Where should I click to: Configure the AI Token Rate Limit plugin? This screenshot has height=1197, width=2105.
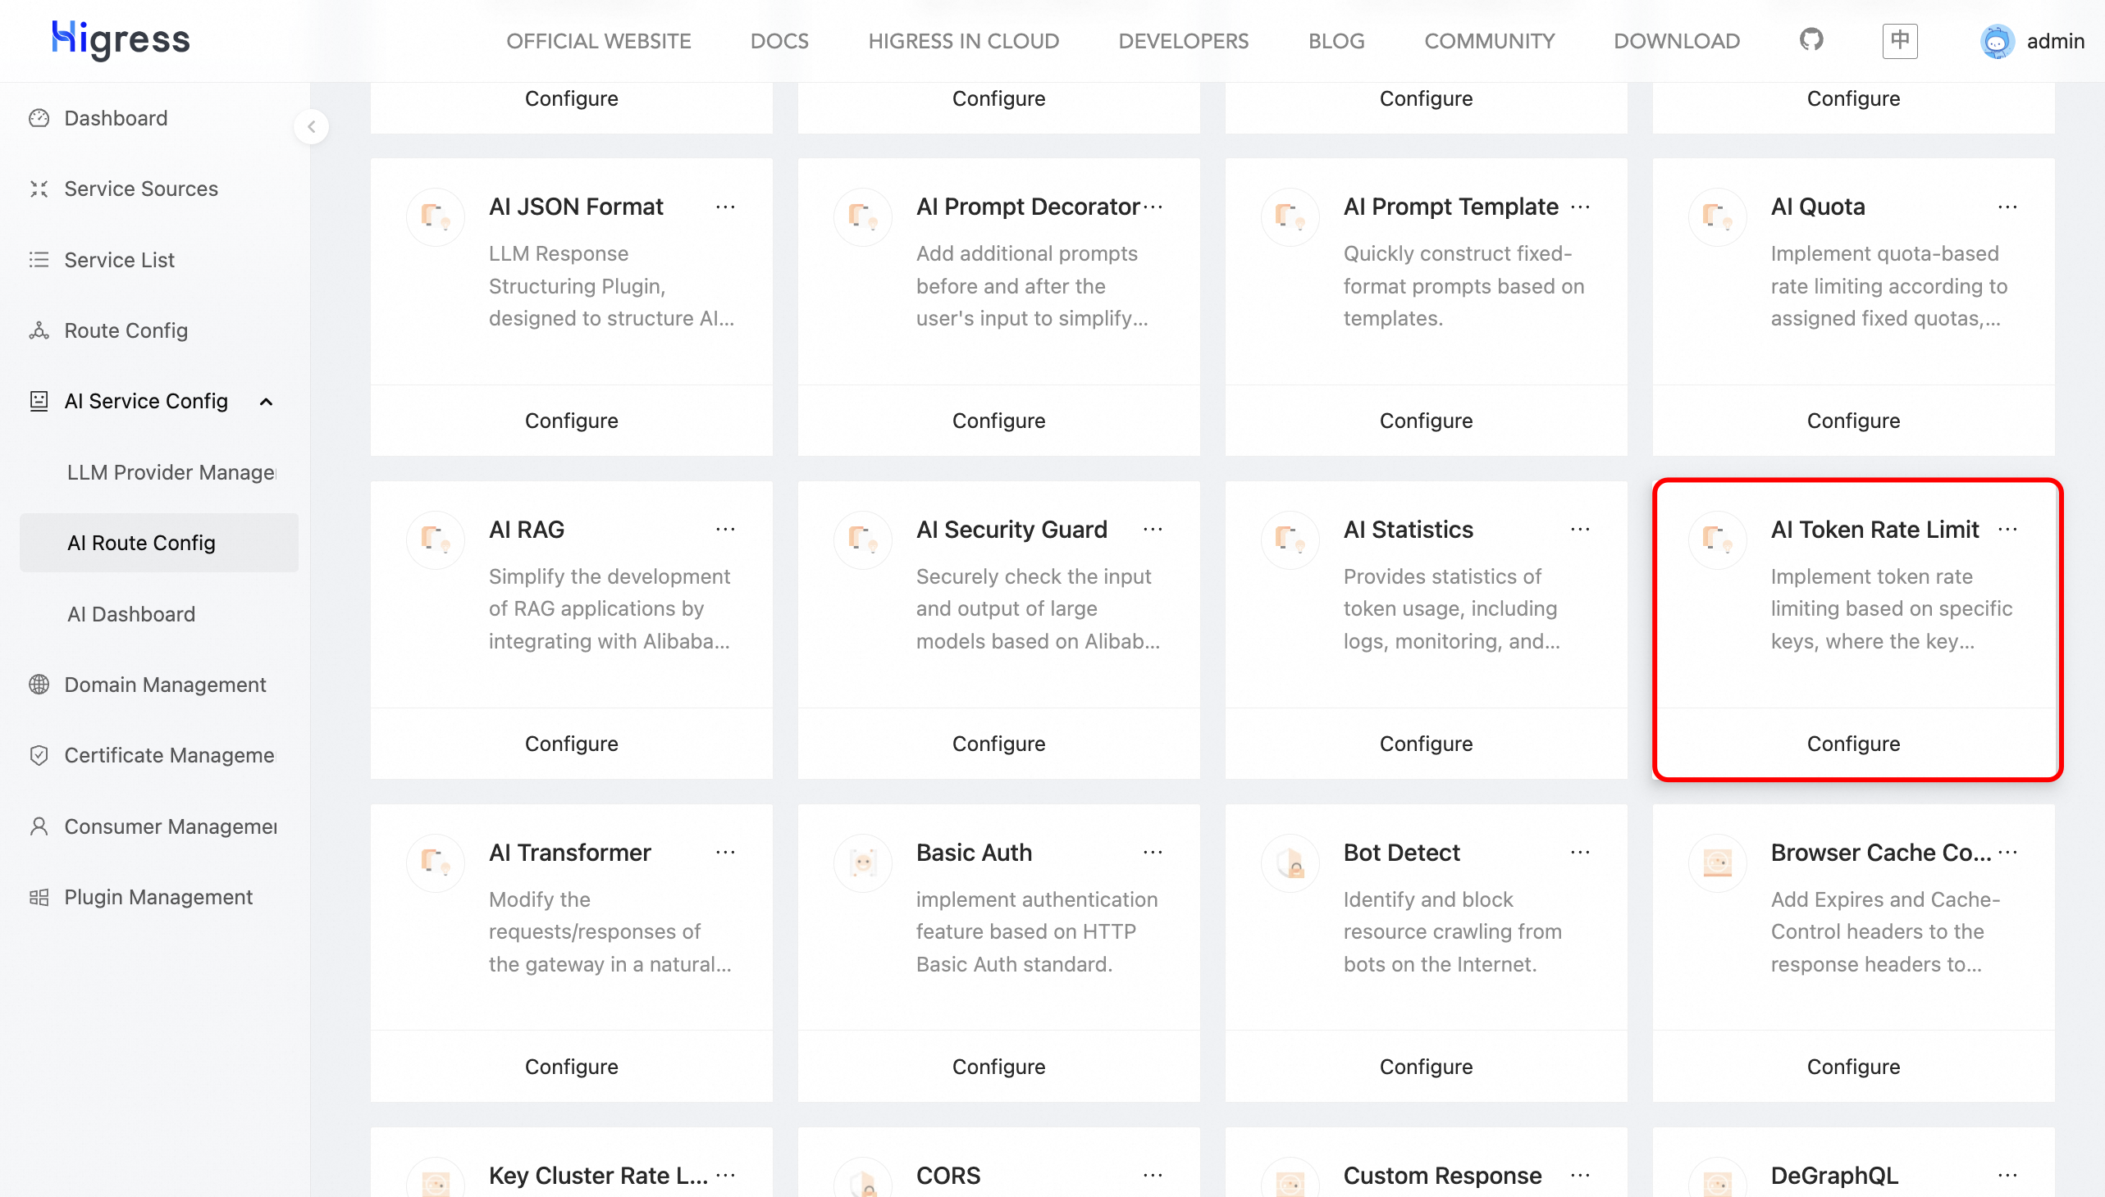pyautogui.click(x=1852, y=743)
